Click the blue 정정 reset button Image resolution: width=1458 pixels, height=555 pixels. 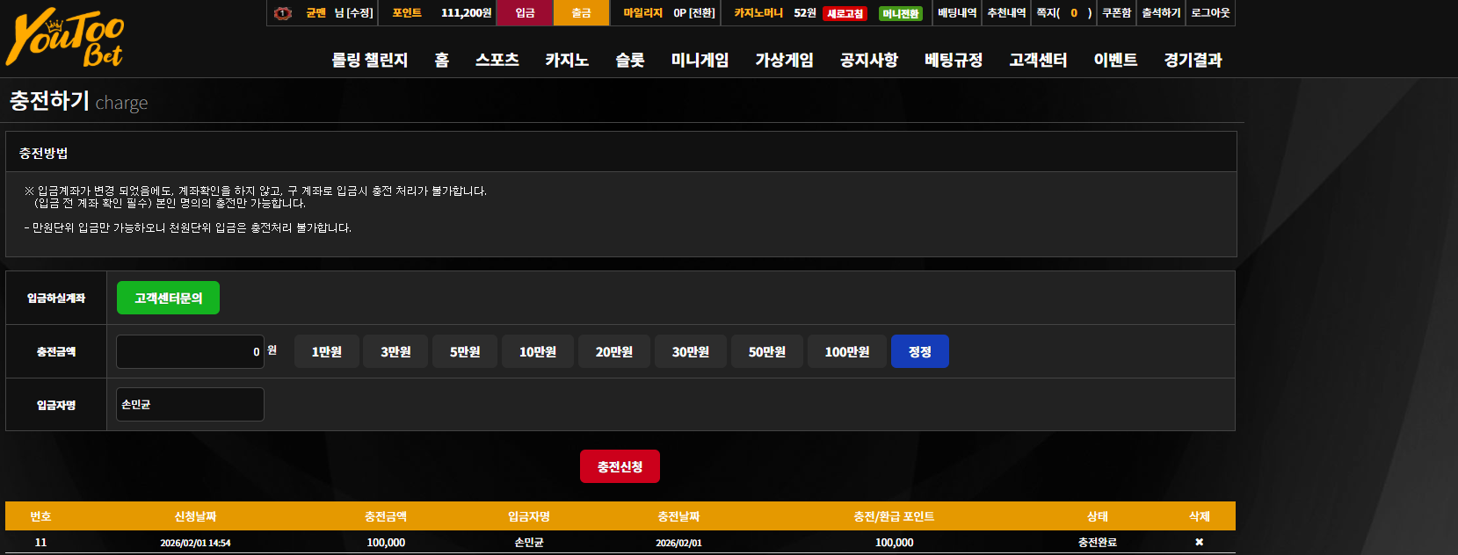point(920,351)
